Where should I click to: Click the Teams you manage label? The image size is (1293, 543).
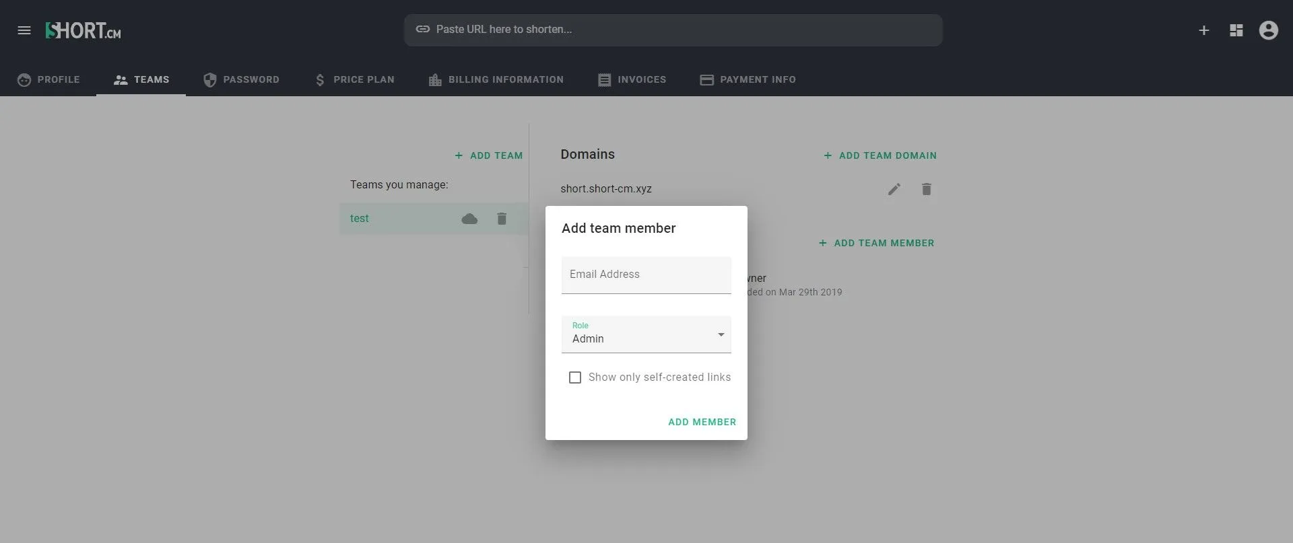click(x=399, y=184)
